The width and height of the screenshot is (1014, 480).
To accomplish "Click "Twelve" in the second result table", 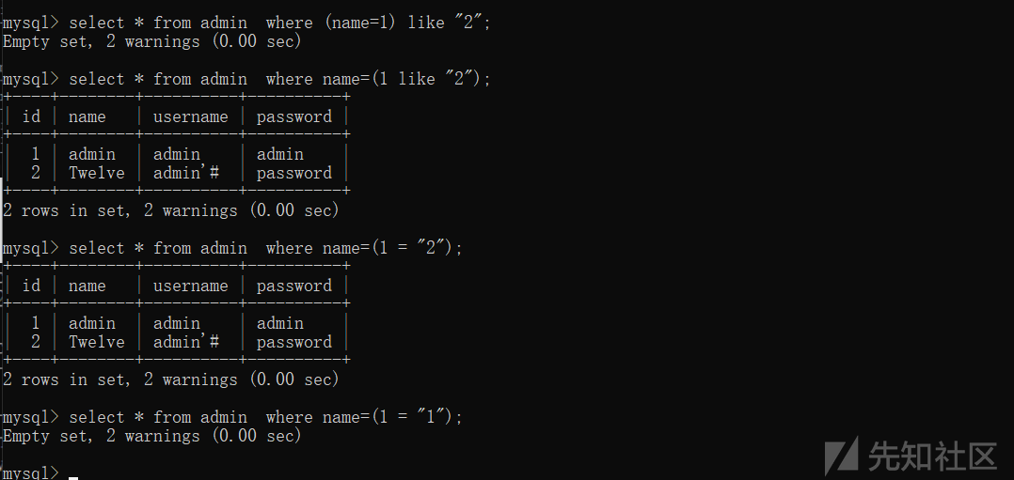I will 97,342.
